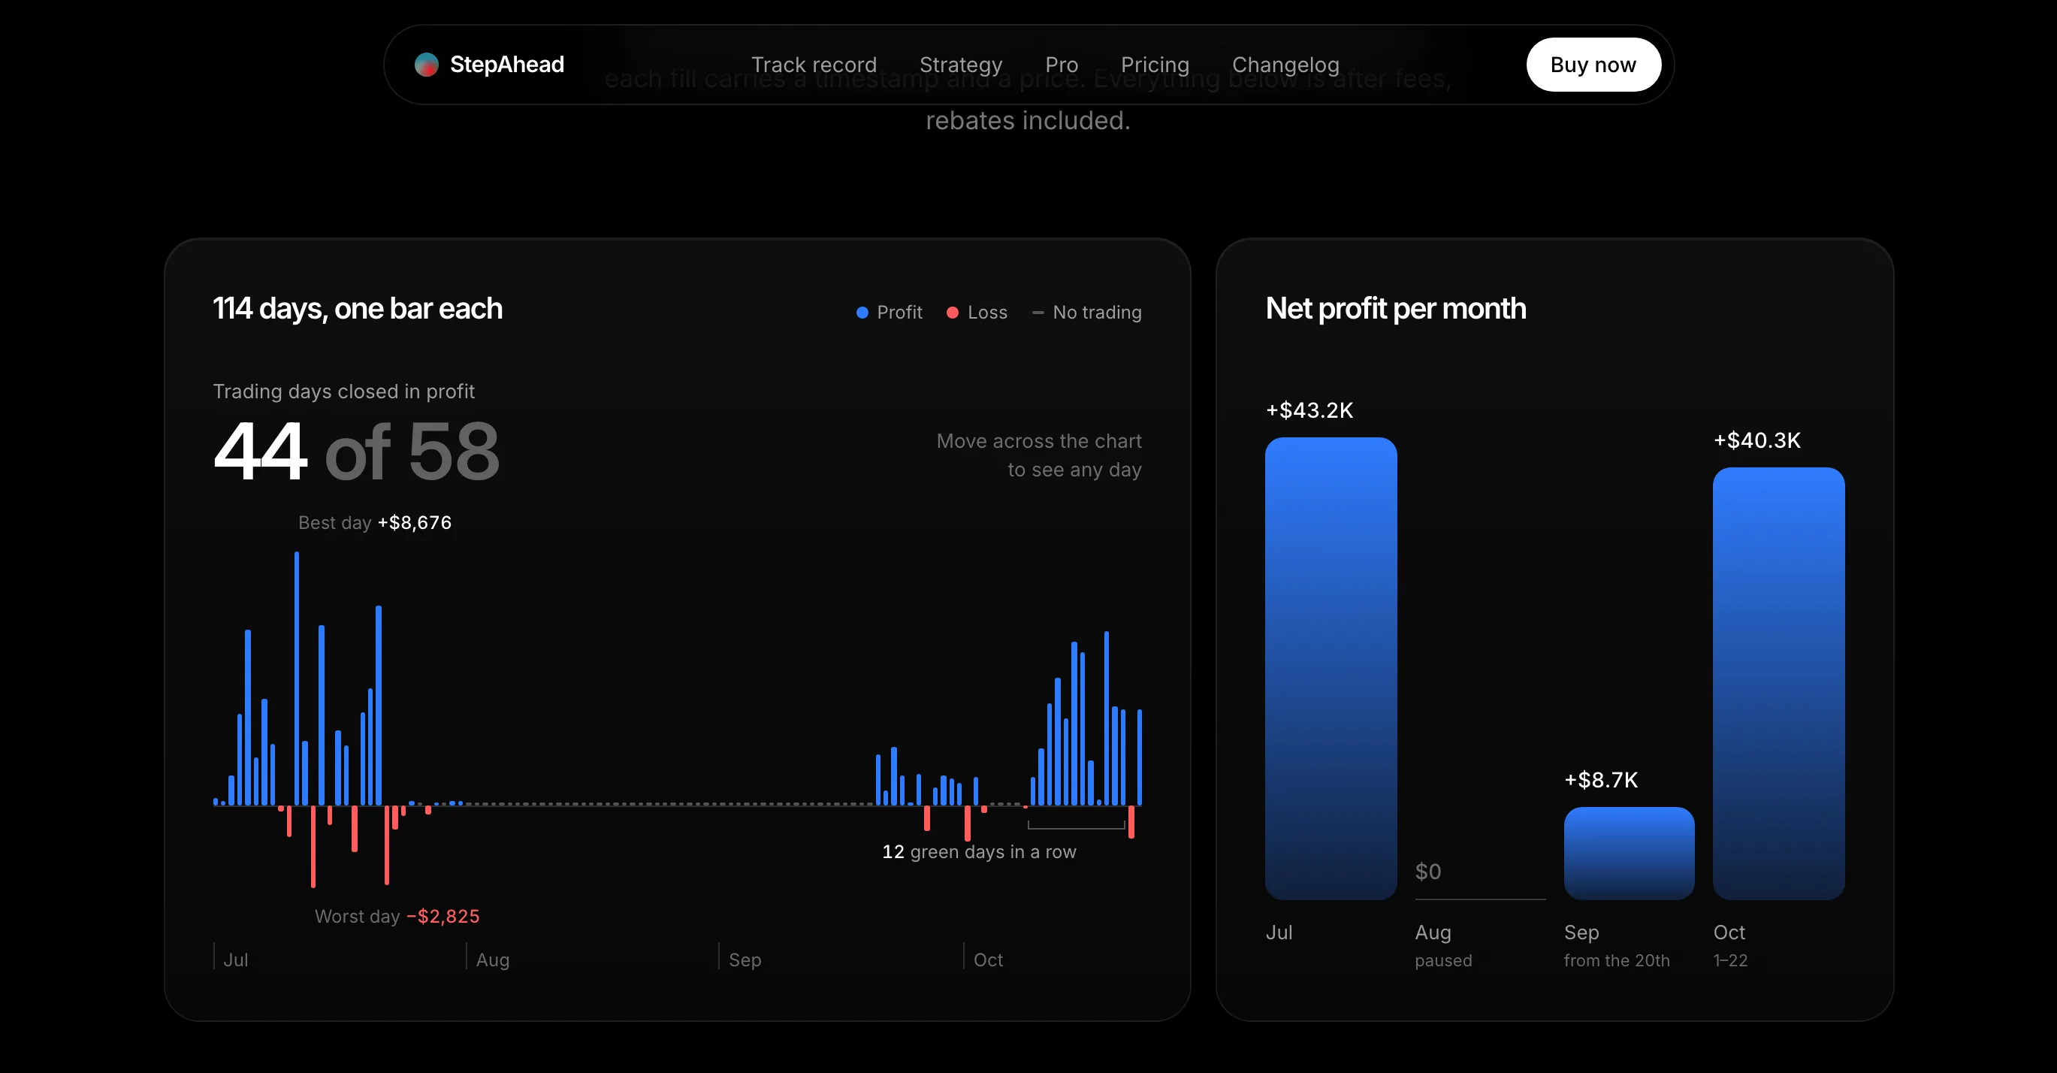Click the '+$40.3K' value label

1756,440
